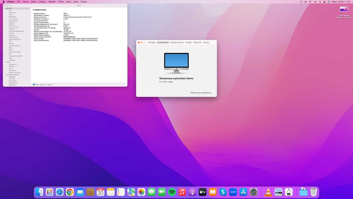Open the Maps app in Dock
Screen dimensions: 353x199
[x=131, y=192]
